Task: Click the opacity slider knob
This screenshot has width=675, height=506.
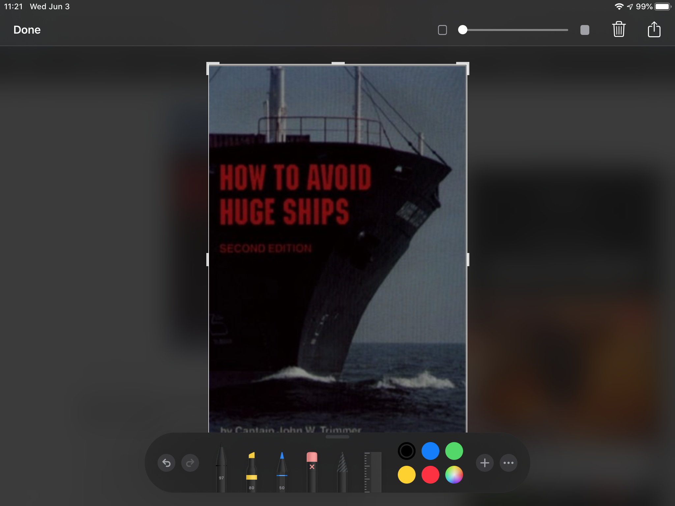Action: click(463, 30)
